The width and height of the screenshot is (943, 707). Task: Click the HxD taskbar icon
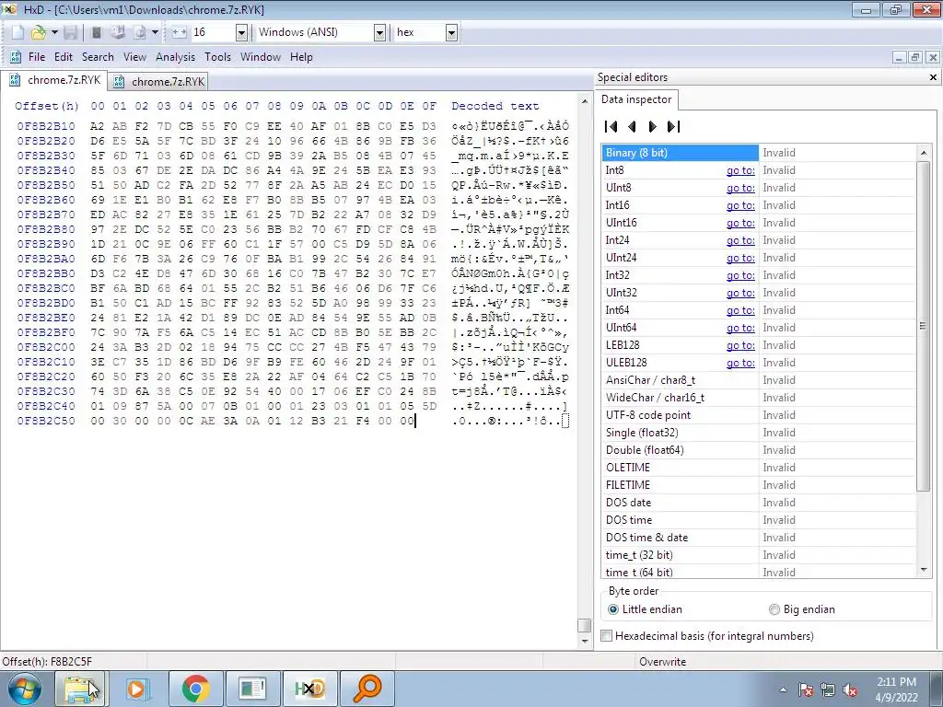[309, 689]
